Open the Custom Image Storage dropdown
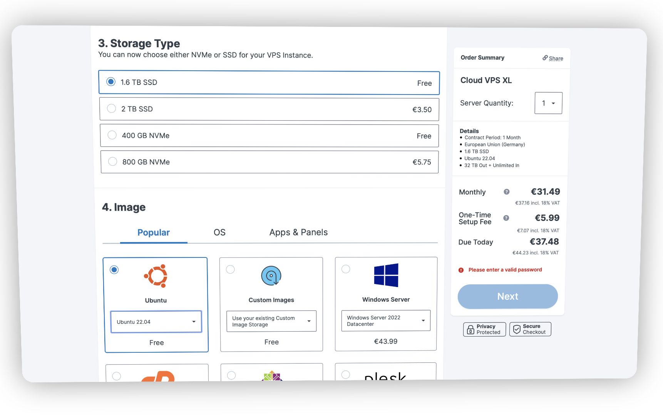Screen dimensions: 663x415 [x=271, y=321]
